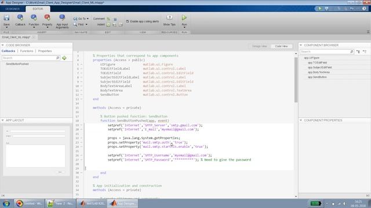Screen dimensions: 371x208
Task: Collapse the Component Browser panel
Action: (x=301, y=45)
